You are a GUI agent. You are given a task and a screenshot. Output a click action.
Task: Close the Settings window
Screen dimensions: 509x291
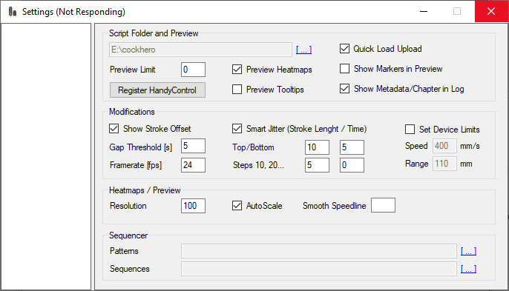click(x=491, y=11)
